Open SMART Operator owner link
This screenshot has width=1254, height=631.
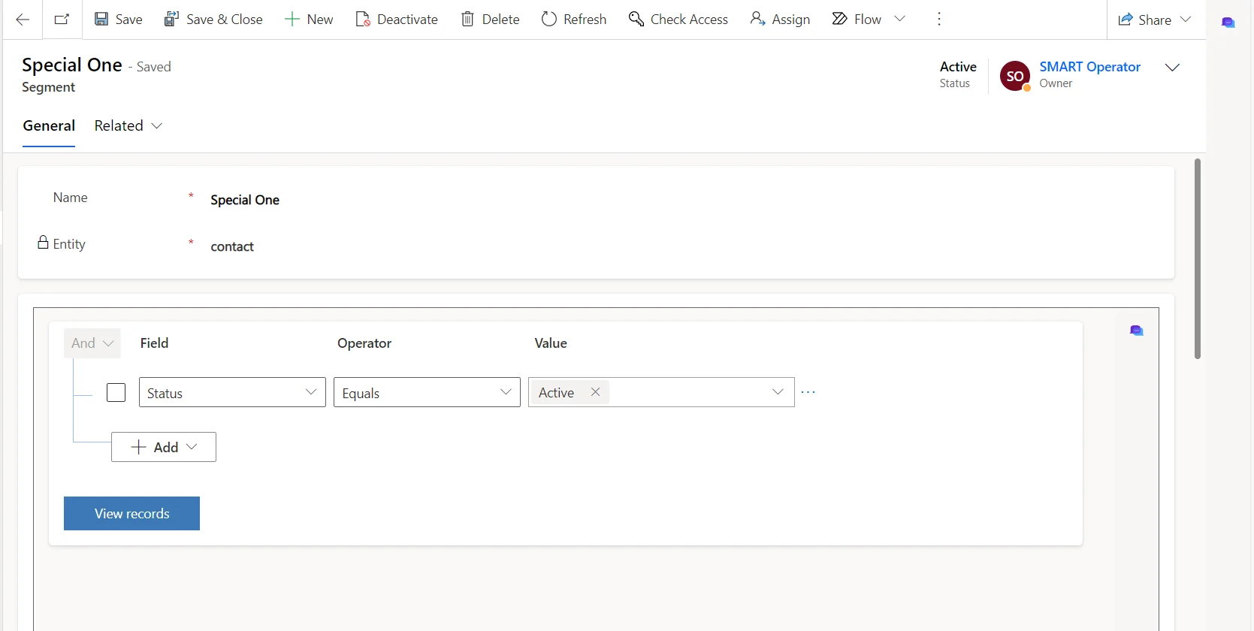point(1089,67)
